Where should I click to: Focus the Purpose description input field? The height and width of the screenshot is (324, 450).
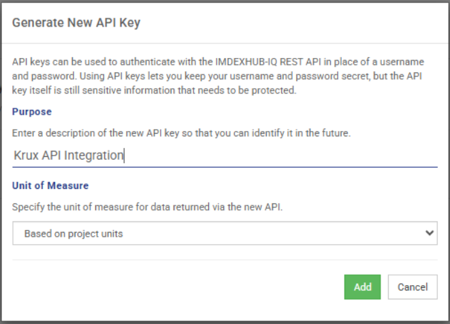(225, 156)
